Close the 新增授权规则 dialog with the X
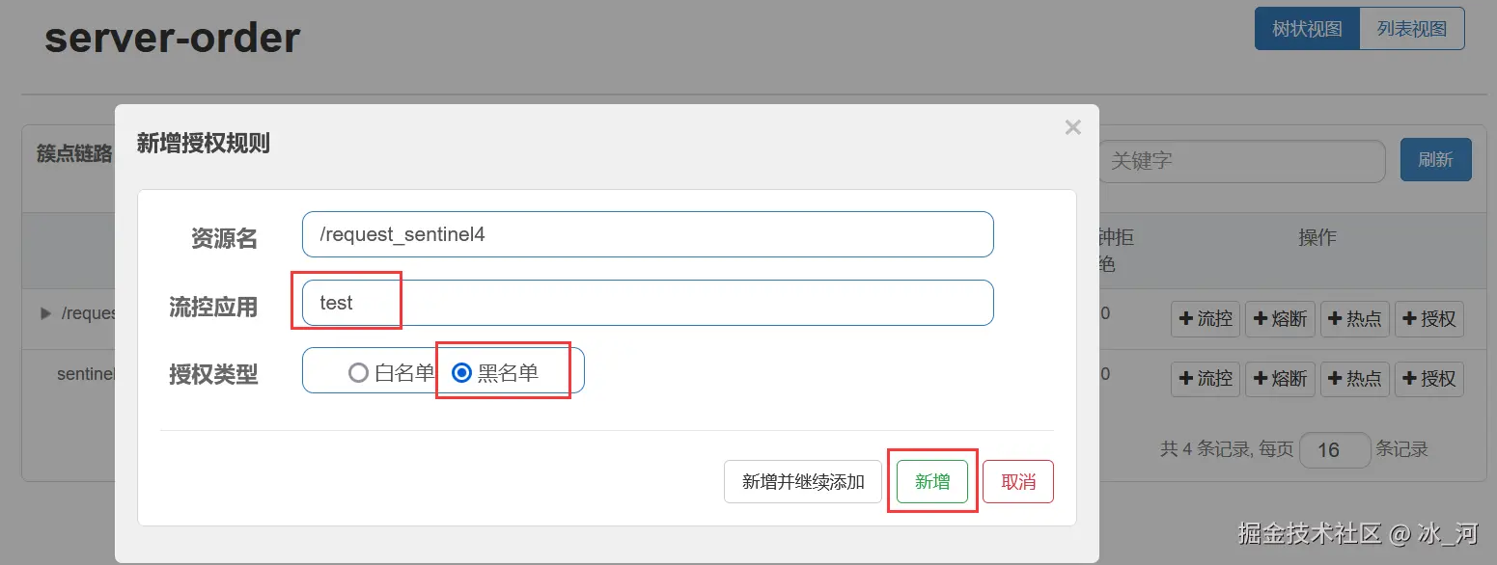The image size is (1497, 565). click(x=1072, y=127)
